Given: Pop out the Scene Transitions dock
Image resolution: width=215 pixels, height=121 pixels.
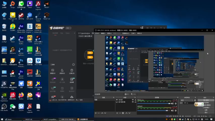Looking at the screenshot, I should [x=196, y=97].
